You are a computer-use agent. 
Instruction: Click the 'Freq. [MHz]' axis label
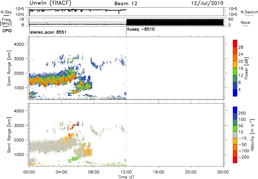tap(6, 22)
